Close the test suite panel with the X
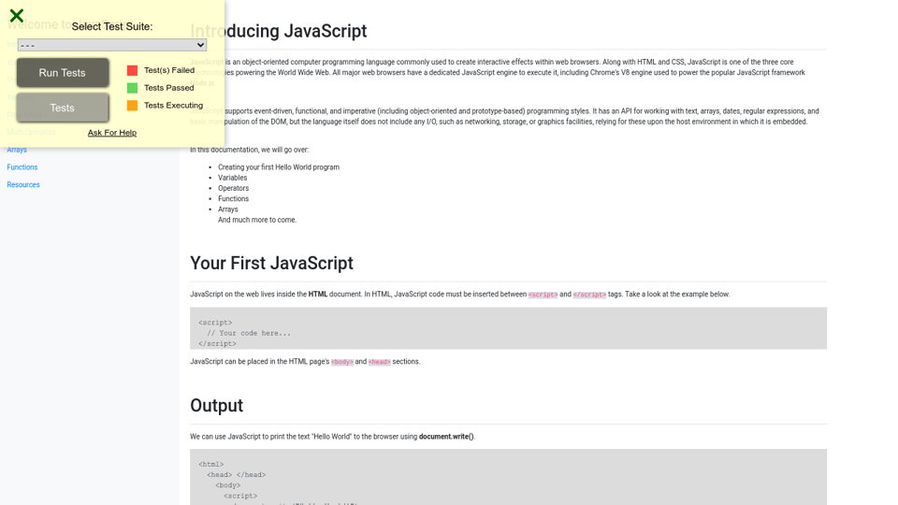 click(16, 16)
